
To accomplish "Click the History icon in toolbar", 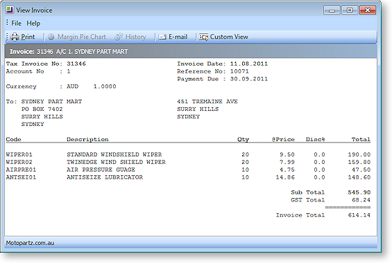I will tap(119, 37).
